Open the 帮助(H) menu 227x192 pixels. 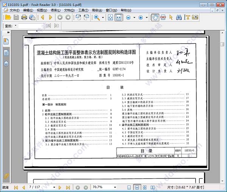126,10
